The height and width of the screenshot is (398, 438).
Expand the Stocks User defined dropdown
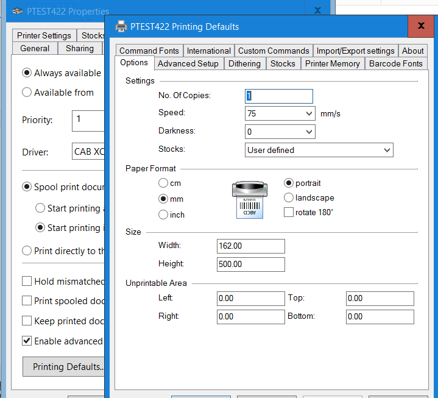tap(387, 150)
